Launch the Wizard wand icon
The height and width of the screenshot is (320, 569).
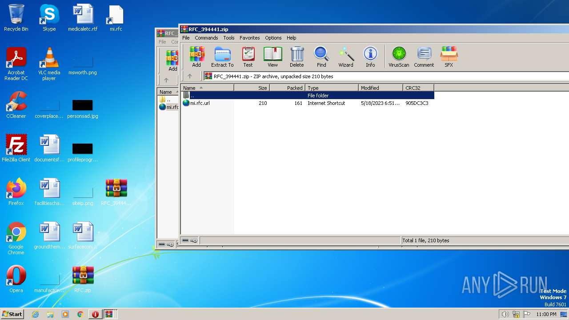coord(346,57)
